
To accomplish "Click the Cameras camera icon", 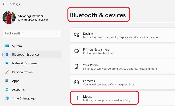I will point(76,82).
